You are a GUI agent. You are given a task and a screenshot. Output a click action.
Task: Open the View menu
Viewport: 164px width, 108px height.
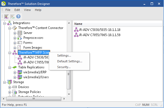27,10
